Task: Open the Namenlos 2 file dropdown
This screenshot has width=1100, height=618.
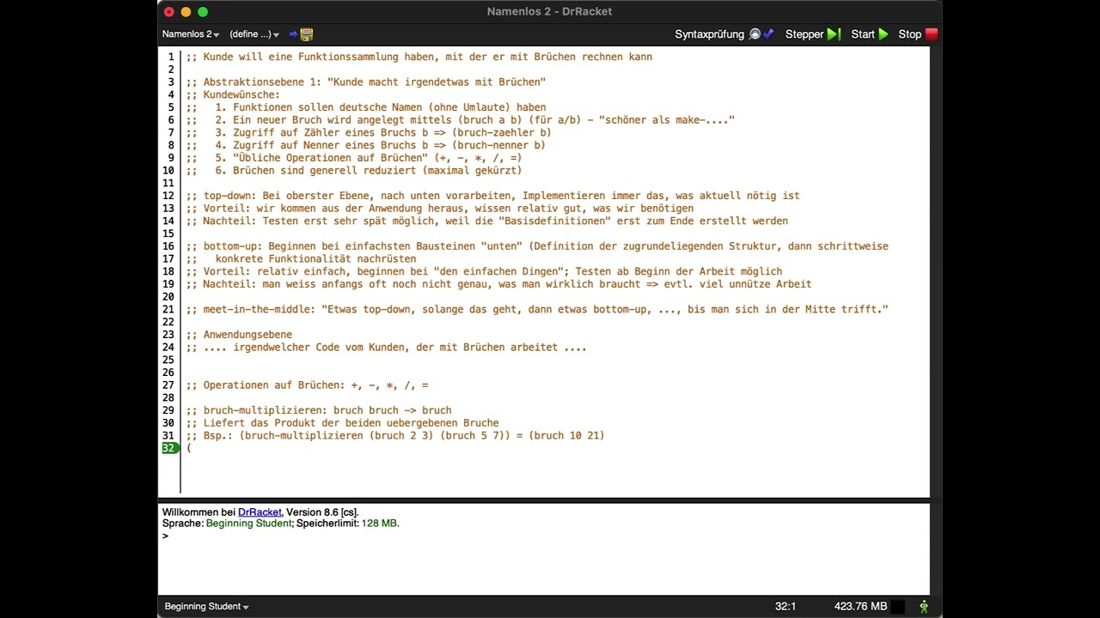Action: tap(191, 34)
